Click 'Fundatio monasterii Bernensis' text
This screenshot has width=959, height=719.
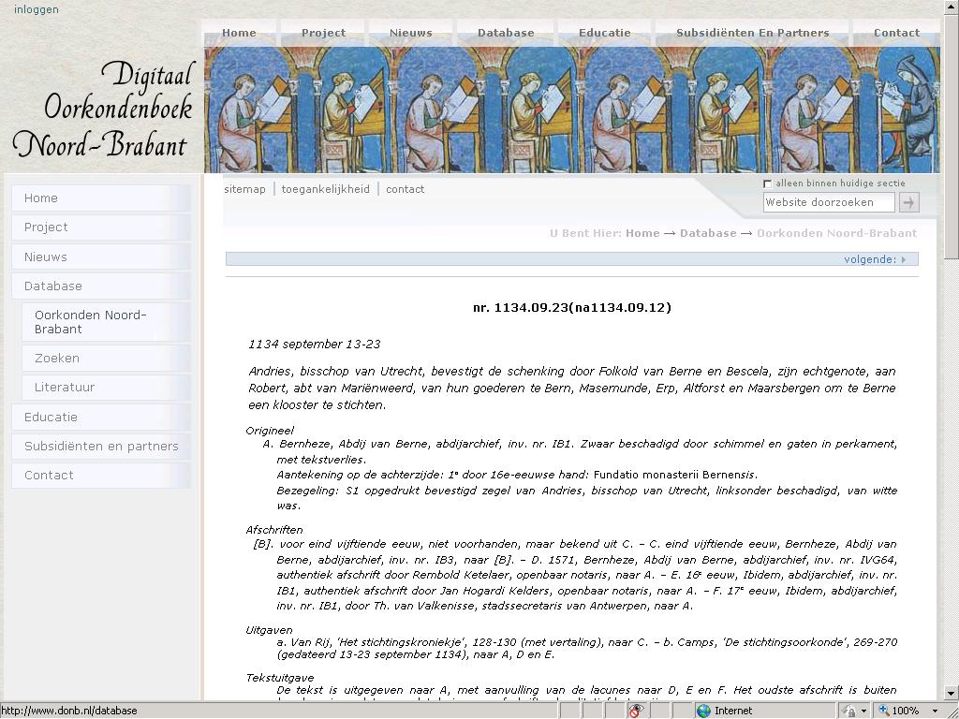pyautogui.click(x=675, y=475)
